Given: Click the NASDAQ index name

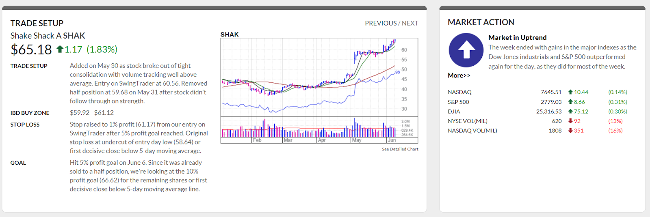Looking at the screenshot, I should (459, 92).
